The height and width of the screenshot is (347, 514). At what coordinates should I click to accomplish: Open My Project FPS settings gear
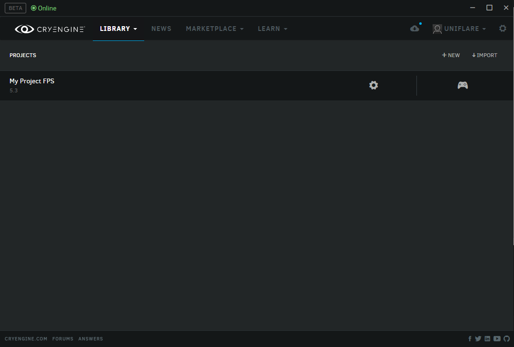(374, 85)
